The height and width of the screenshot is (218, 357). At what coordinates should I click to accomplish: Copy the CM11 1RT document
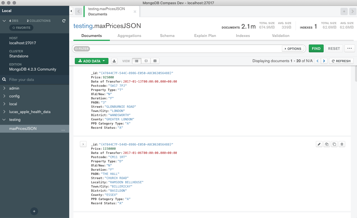327,144
